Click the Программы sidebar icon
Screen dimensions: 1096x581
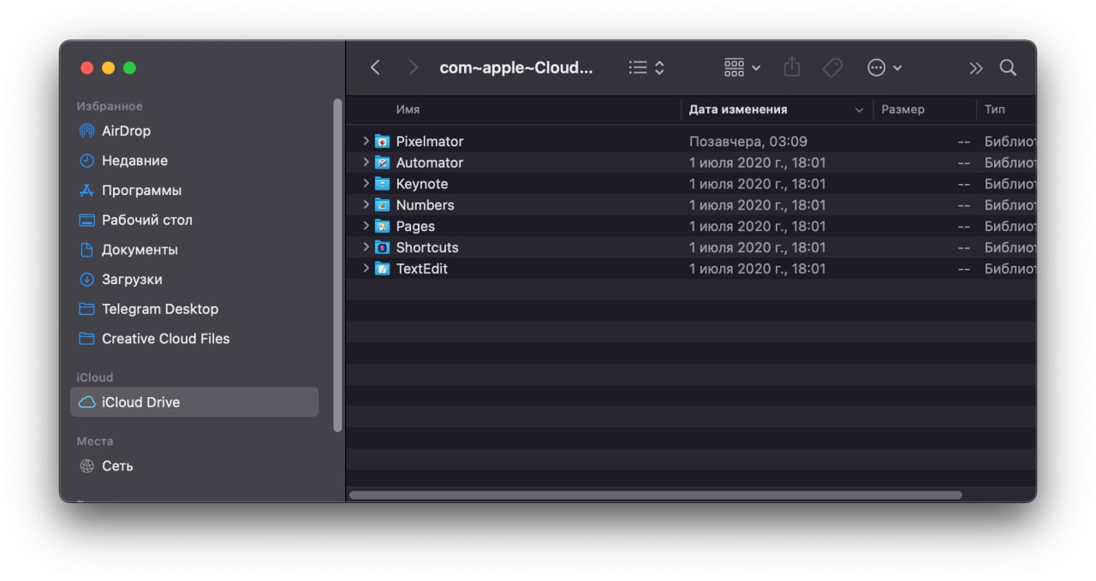pyautogui.click(x=86, y=190)
